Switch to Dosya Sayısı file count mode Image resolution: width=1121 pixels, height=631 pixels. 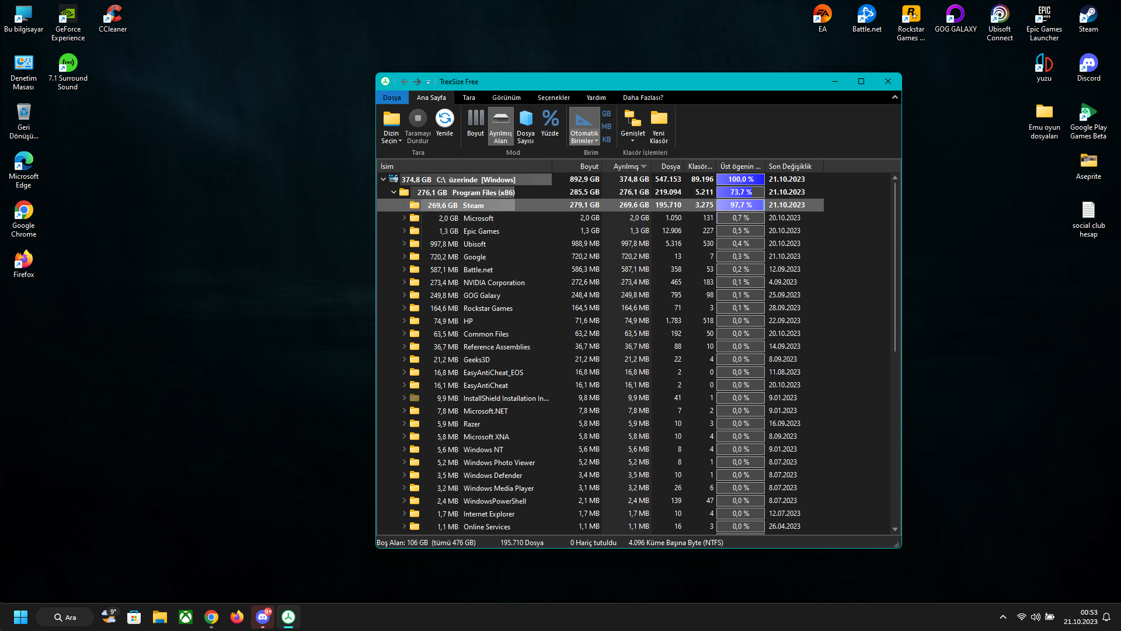(525, 119)
